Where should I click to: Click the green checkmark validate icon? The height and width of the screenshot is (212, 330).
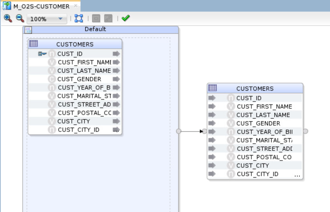point(125,18)
